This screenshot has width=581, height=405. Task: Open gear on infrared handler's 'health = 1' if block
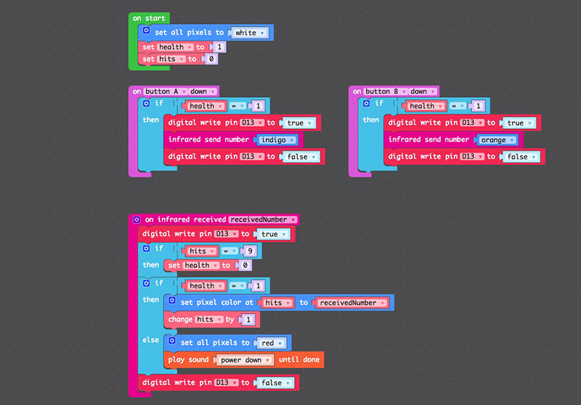145,284
